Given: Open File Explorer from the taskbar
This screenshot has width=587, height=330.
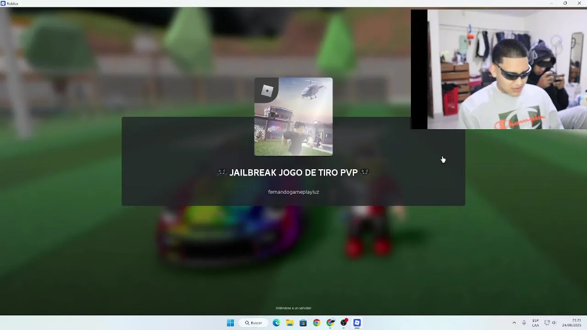Looking at the screenshot, I should click(x=290, y=323).
